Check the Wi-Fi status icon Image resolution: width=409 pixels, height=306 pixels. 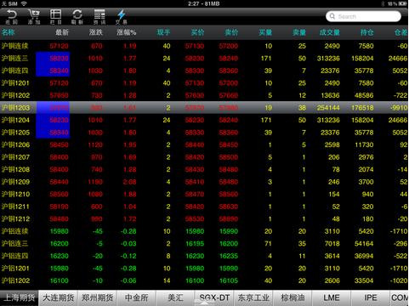click(24, 3)
